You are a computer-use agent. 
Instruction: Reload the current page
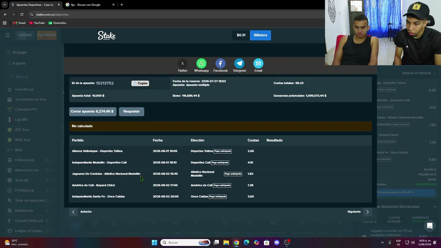coord(22,14)
